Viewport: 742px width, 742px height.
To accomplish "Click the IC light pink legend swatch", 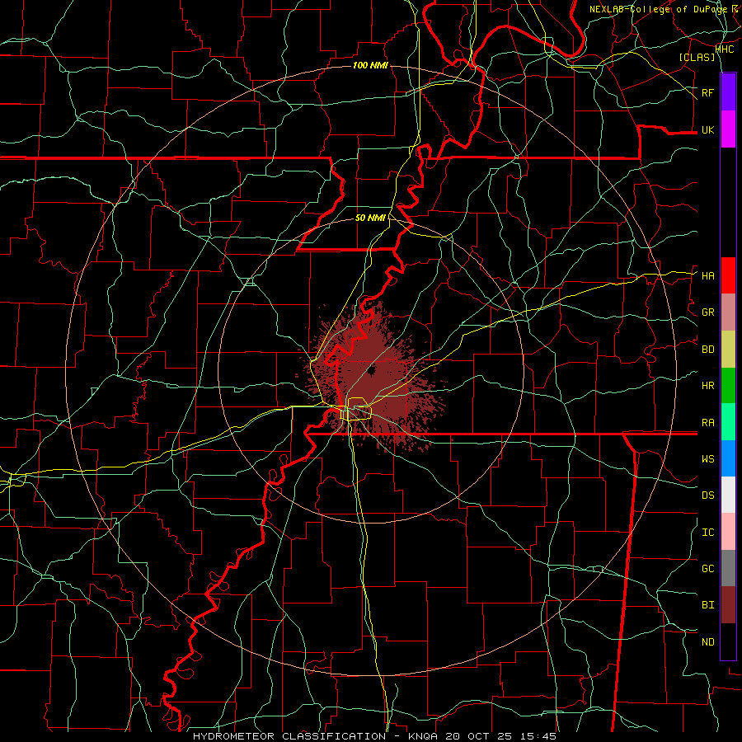I will point(728,532).
